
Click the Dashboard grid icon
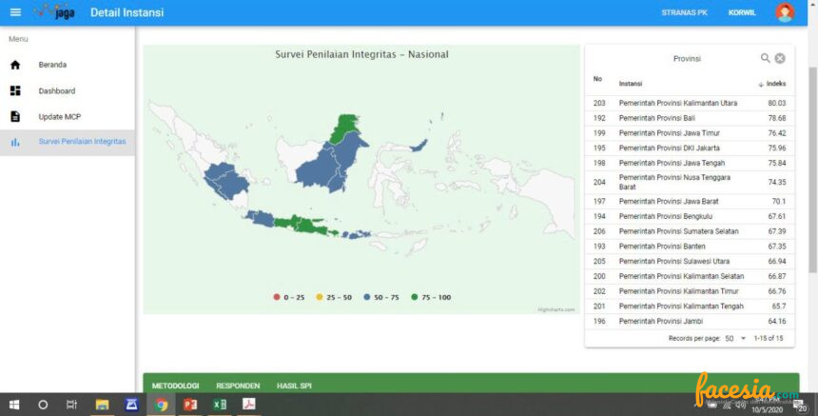(x=15, y=90)
